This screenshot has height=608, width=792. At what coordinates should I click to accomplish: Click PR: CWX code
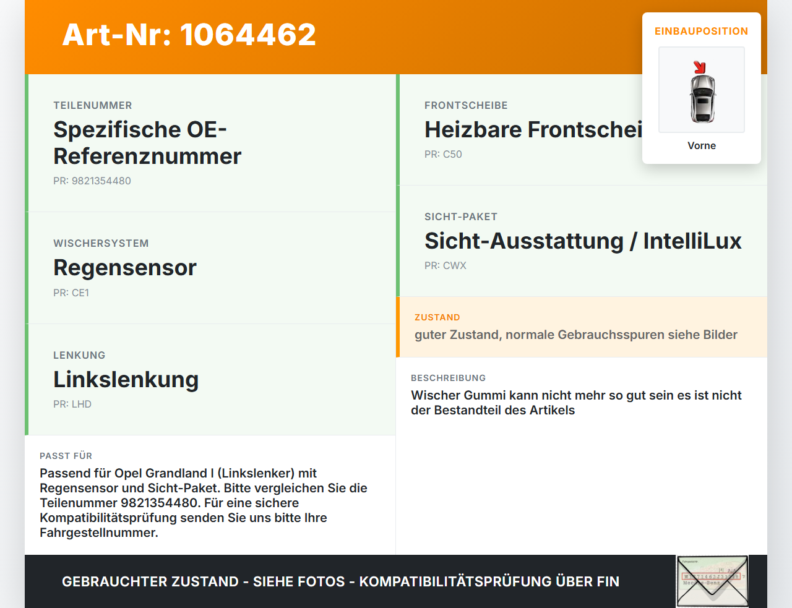click(445, 265)
